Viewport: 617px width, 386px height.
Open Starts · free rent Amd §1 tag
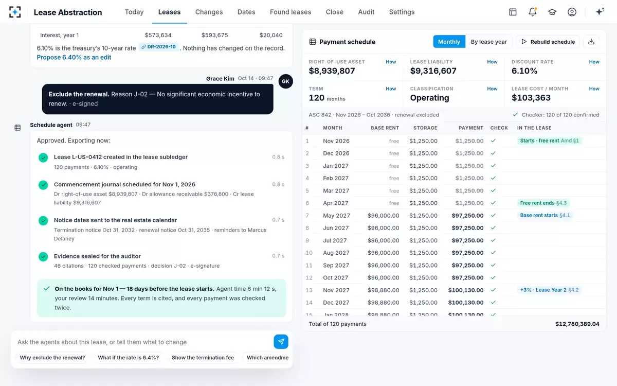(x=549, y=141)
